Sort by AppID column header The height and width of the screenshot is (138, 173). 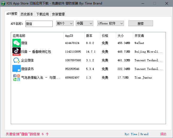(x=74, y=36)
